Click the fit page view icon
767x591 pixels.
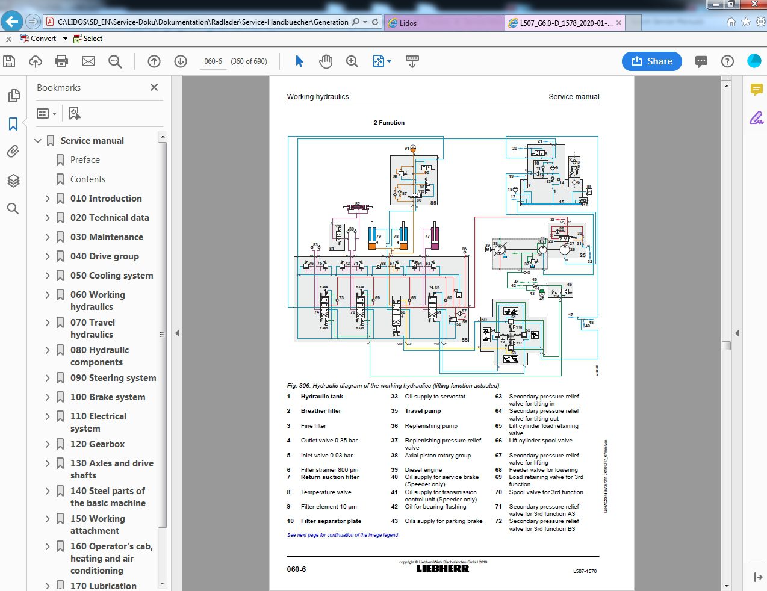point(378,61)
